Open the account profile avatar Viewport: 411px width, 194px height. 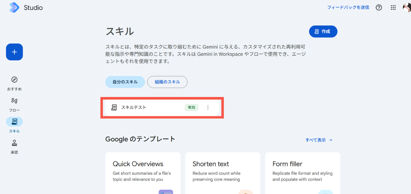tap(407, 7)
